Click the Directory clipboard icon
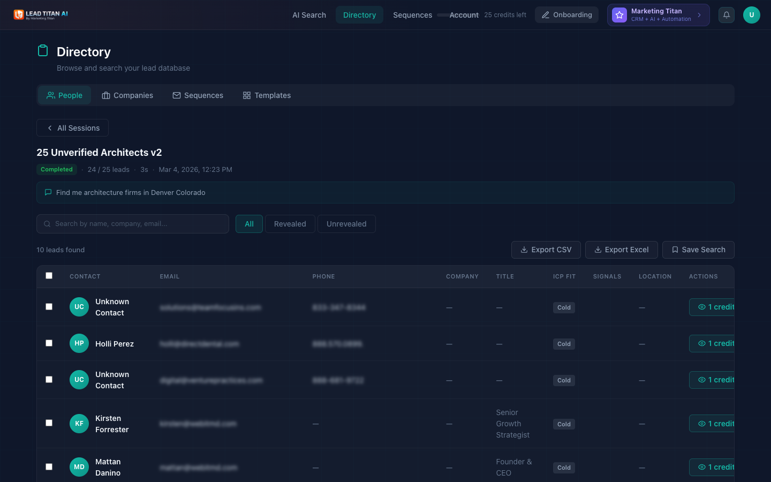The image size is (771, 482). click(43, 51)
